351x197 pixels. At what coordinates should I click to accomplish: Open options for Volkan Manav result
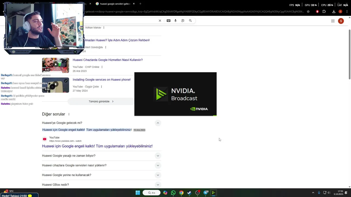[x=104, y=28]
